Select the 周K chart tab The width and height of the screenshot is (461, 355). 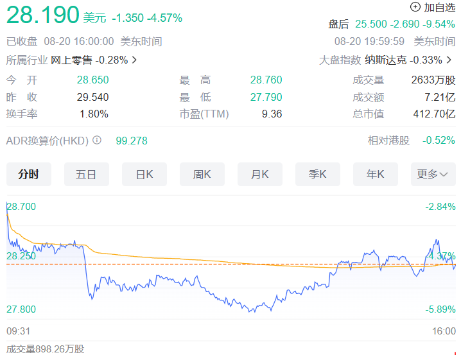(x=202, y=174)
